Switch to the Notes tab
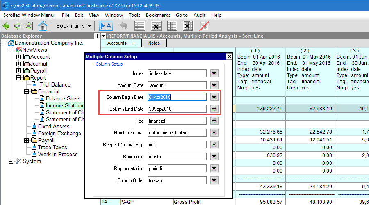 tap(154, 43)
